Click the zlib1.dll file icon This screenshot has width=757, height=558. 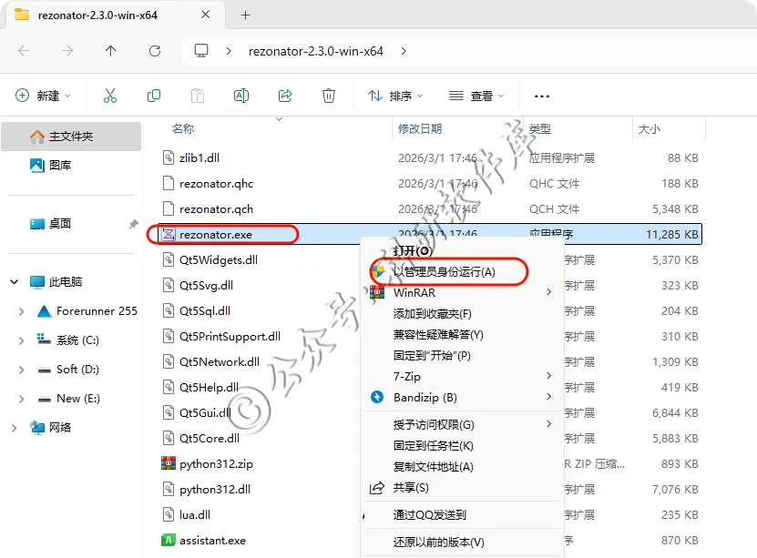click(168, 157)
